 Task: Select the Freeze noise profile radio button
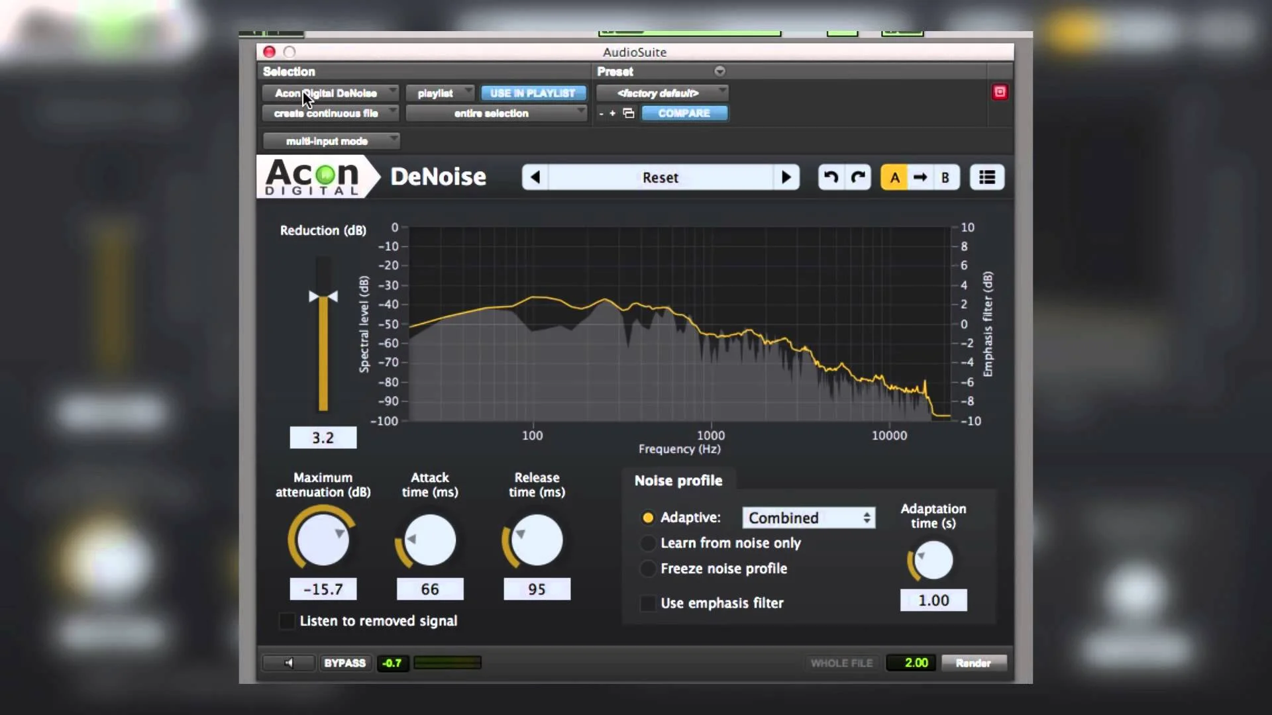point(647,568)
